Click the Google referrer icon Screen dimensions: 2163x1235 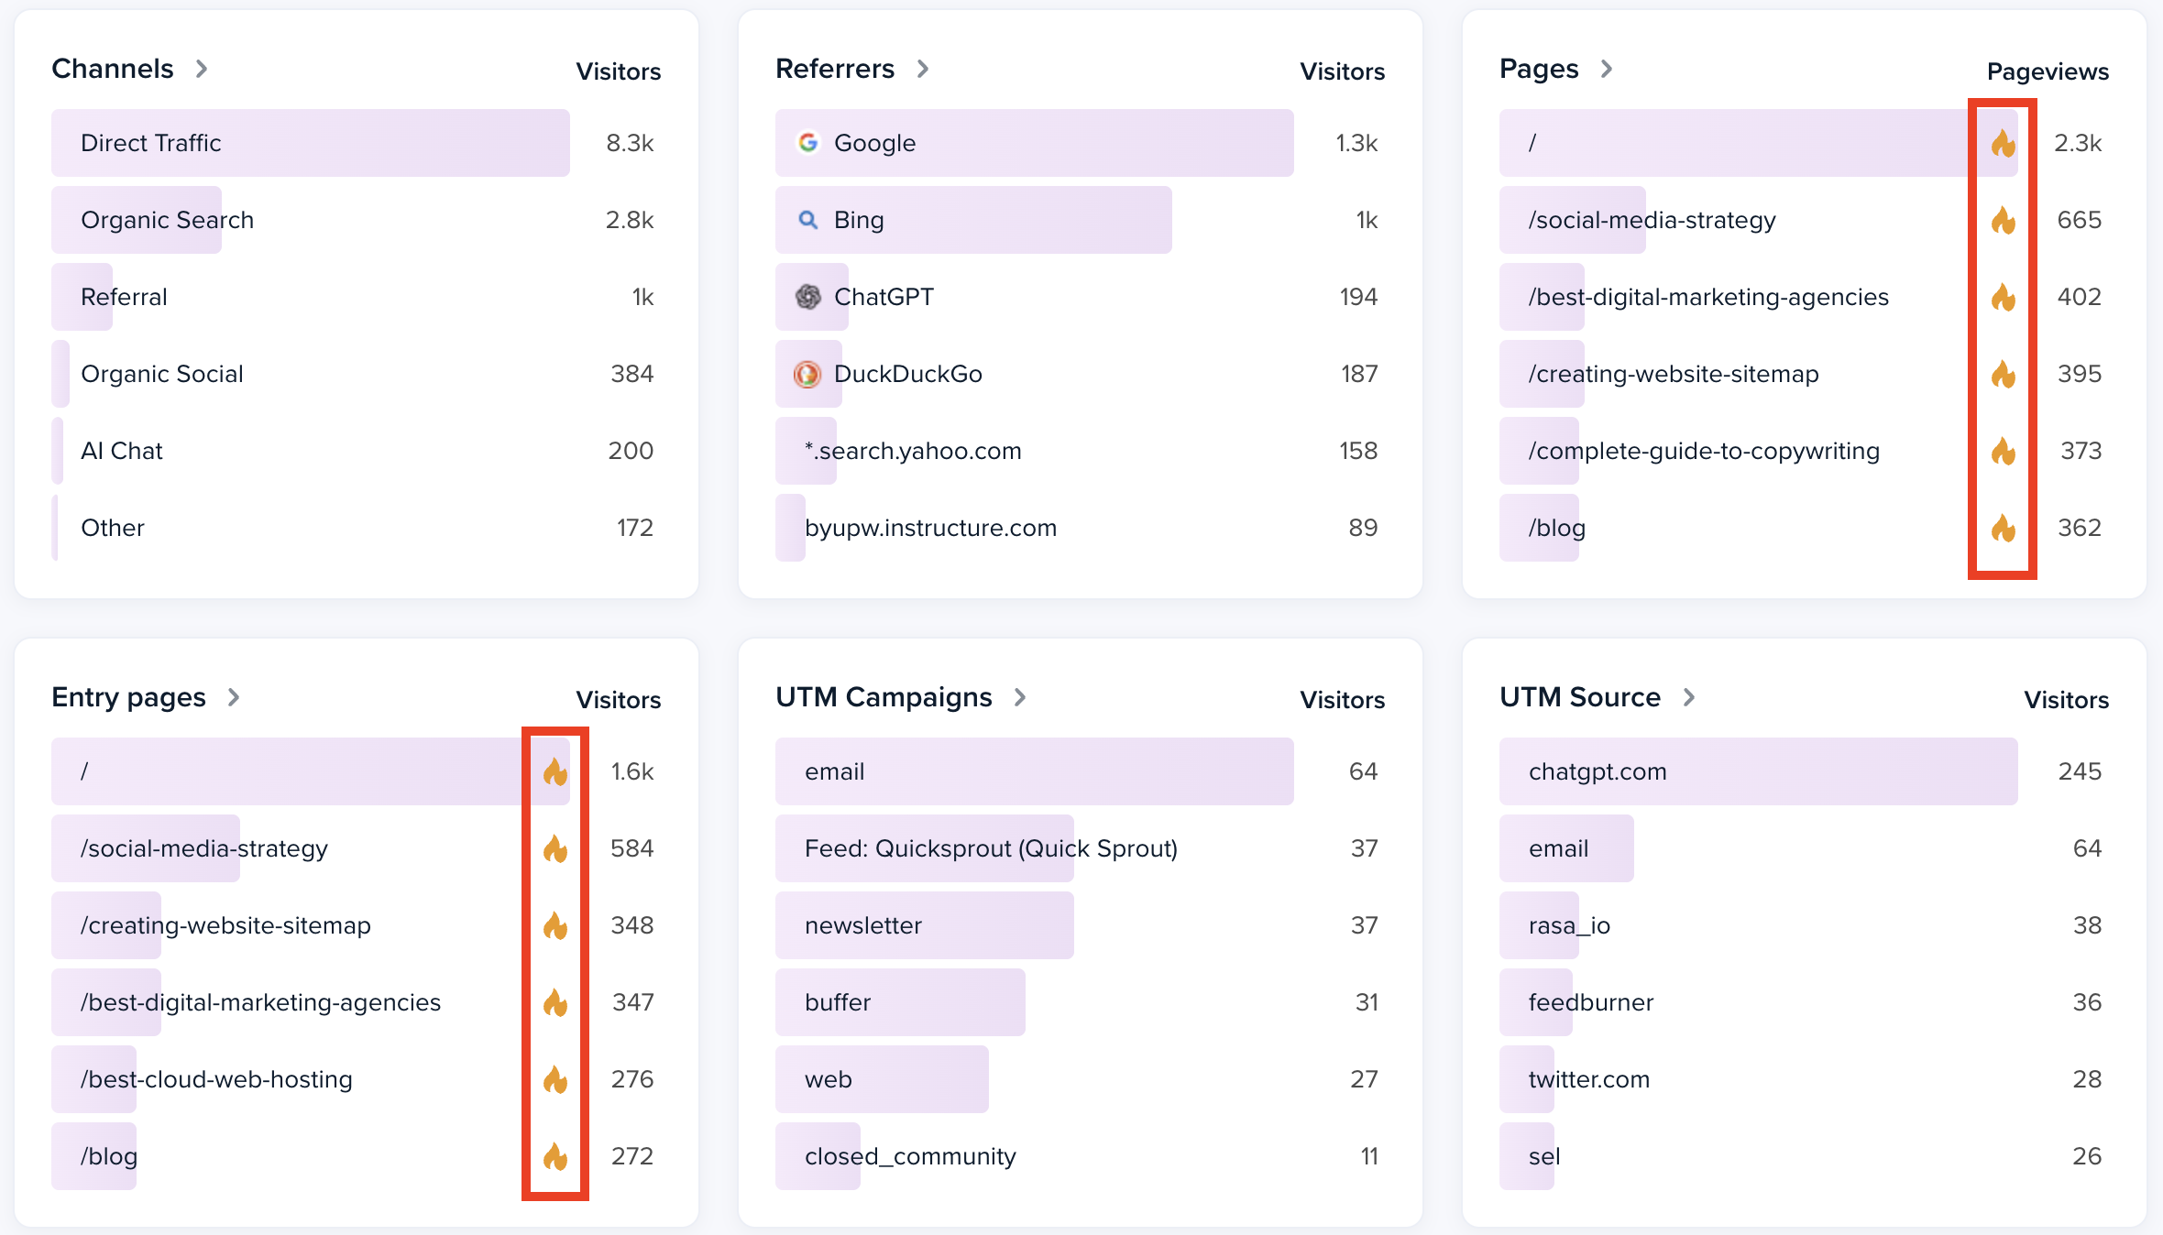(x=807, y=143)
